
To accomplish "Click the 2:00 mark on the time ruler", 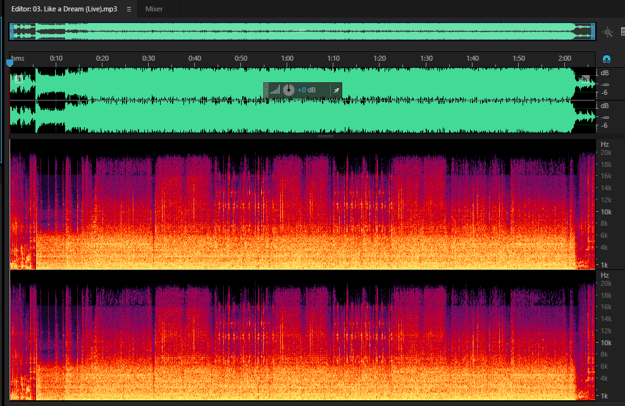I will coord(565,58).
